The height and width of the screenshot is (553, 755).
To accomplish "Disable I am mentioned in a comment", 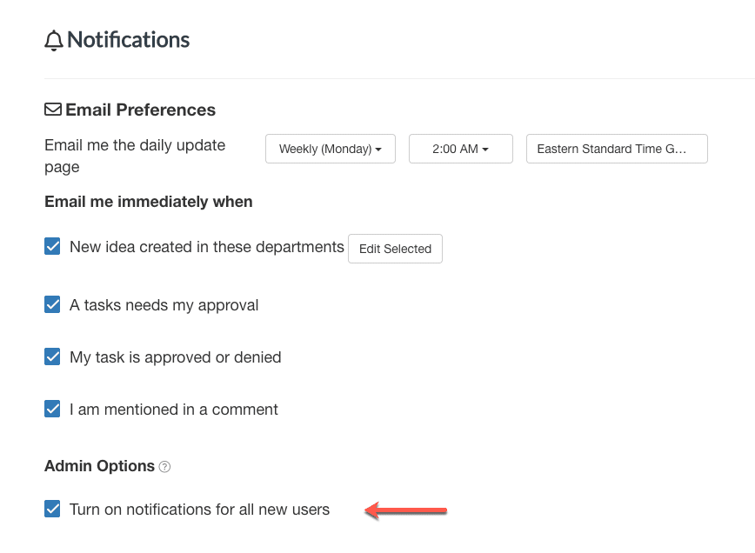I will (x=52, y=409).
